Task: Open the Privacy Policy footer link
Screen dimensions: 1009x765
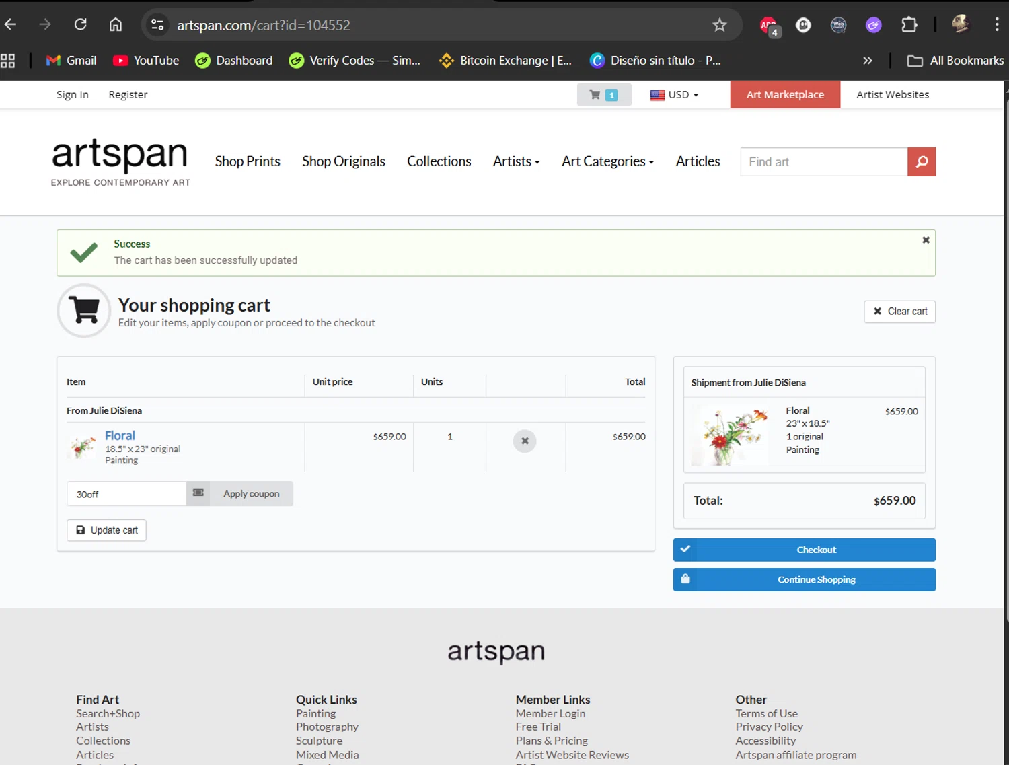Action: pos(769,727)
